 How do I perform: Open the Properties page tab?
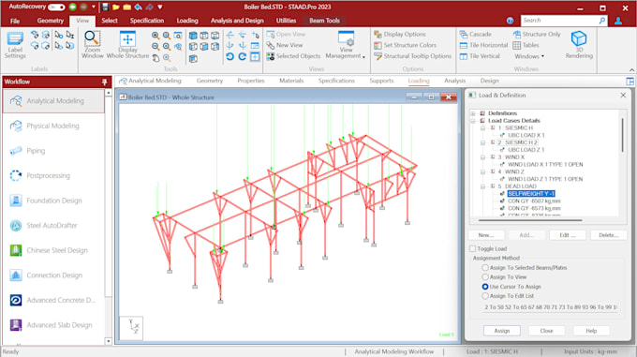[251, 81]
